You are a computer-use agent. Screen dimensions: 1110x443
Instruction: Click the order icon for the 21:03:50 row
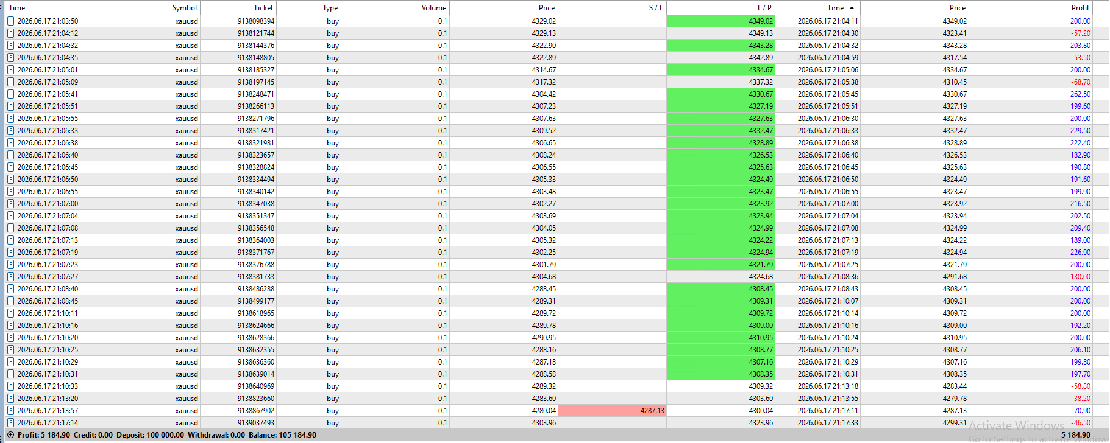pyautogui.click(x=10, y=21)
